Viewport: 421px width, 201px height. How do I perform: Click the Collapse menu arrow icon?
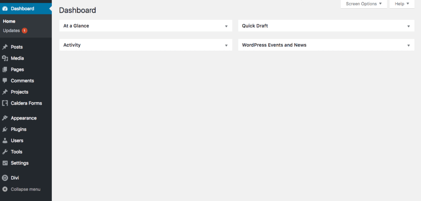[x=5, y=189]
